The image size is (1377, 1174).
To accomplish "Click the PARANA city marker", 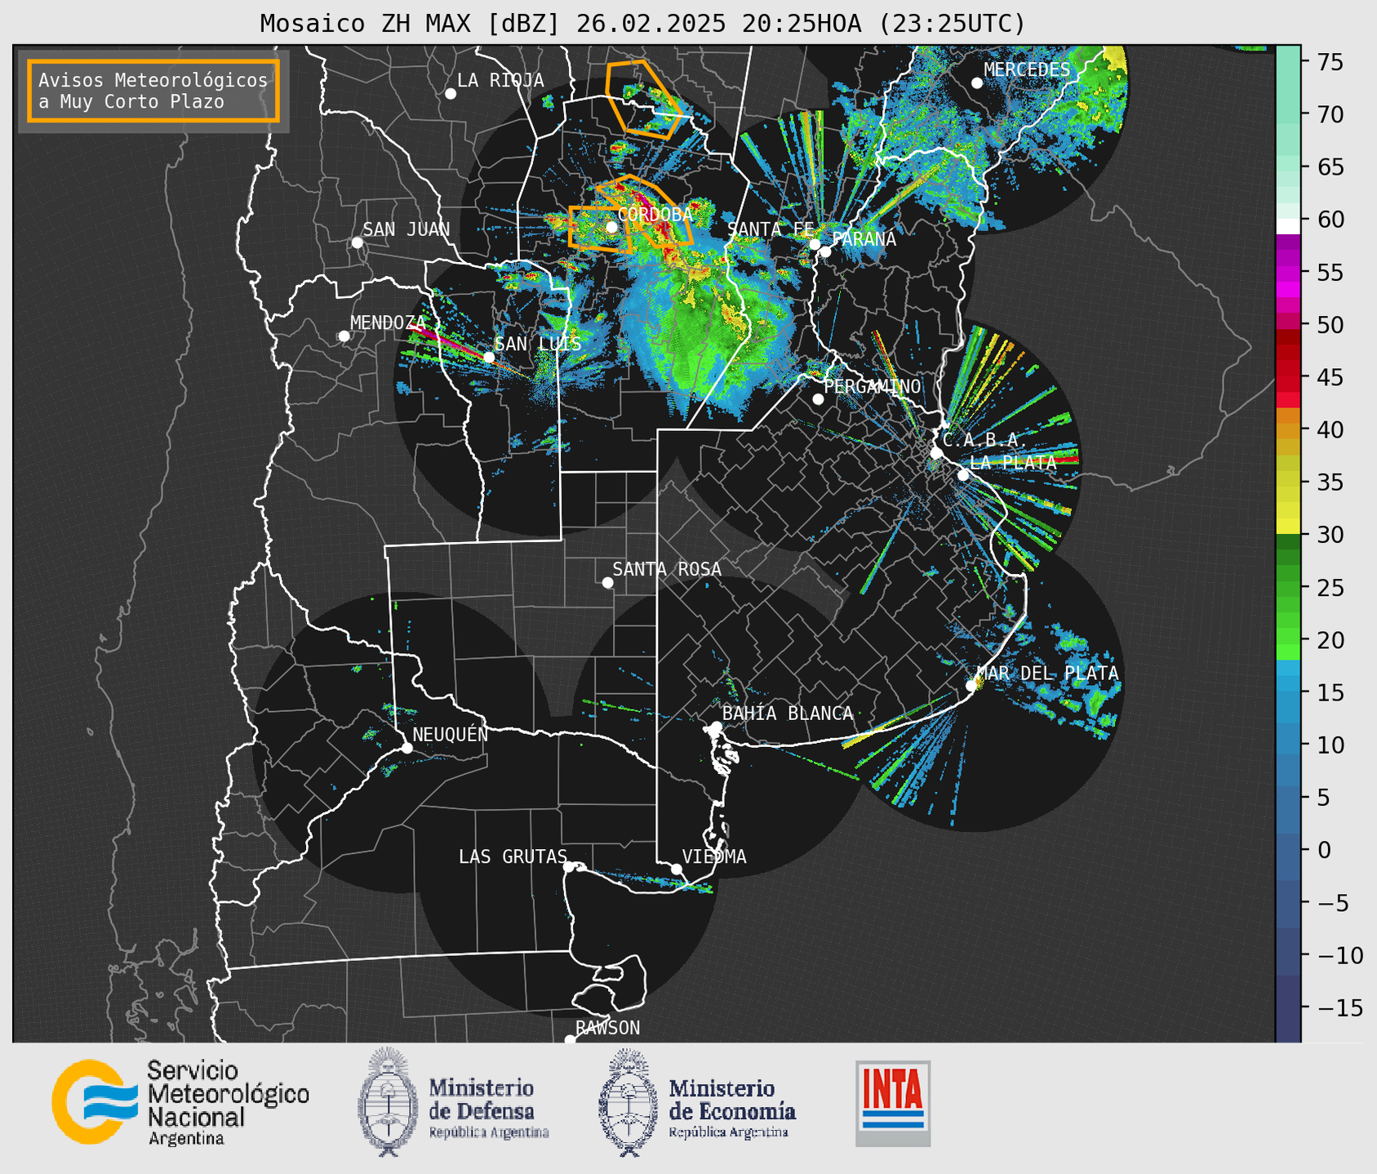I will click(x=825, y=251).
